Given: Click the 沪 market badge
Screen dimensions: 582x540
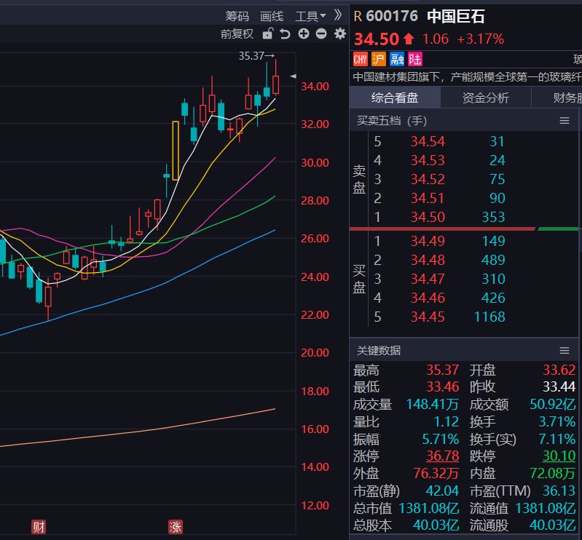Looking at the screenshot, I should tap(379, 60).
